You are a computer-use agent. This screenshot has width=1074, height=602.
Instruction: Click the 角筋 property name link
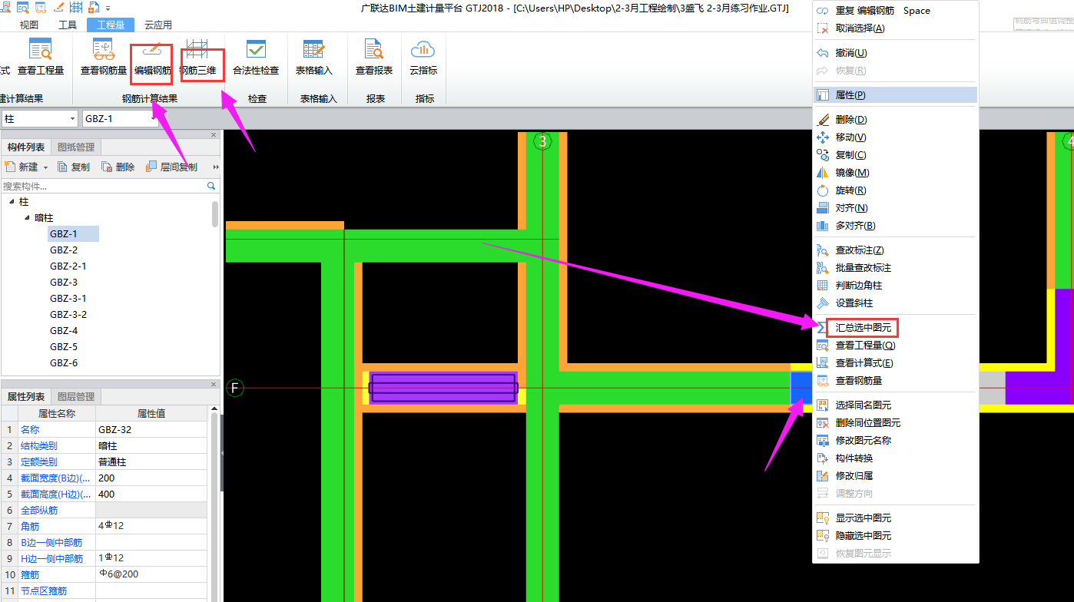(x=30, y=527)
